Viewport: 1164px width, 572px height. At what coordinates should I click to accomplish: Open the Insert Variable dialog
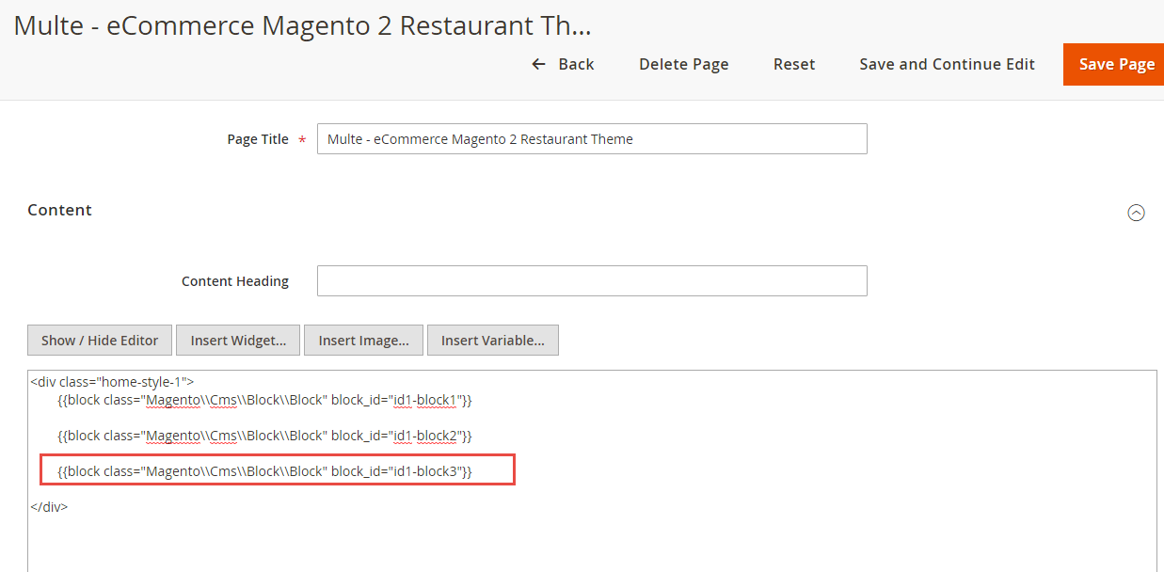coord(492,341)
